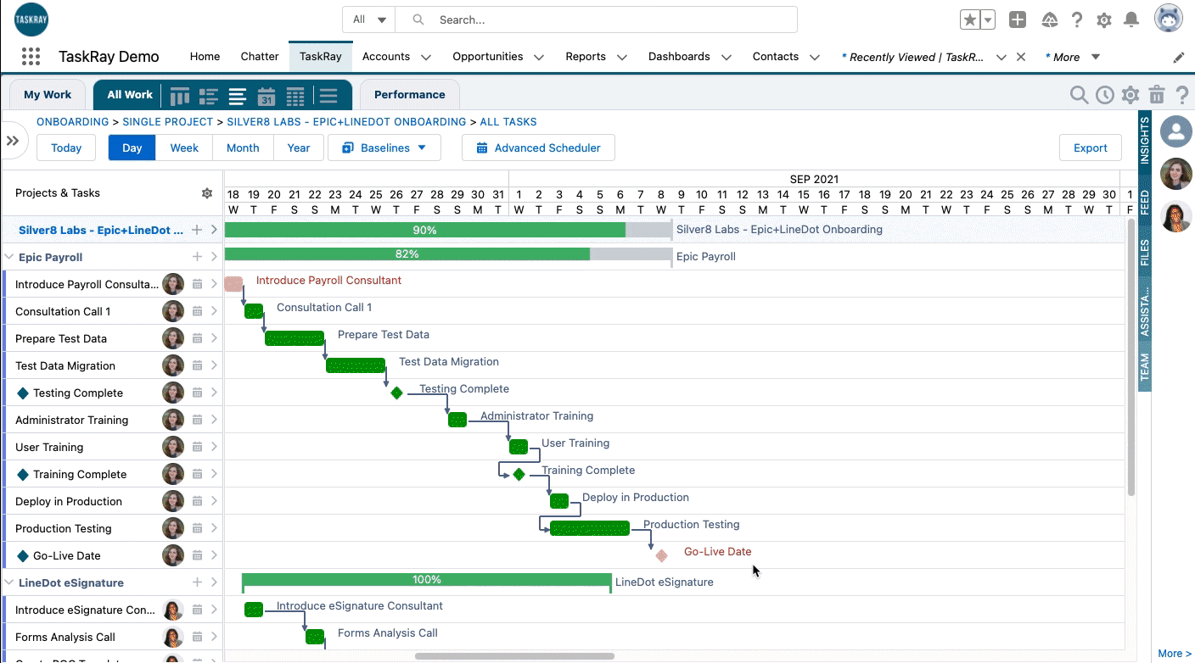This screenshot has height=663, width=1195.
Task: Open Reports tab dropdown chevron
Action: coord(622,58)
